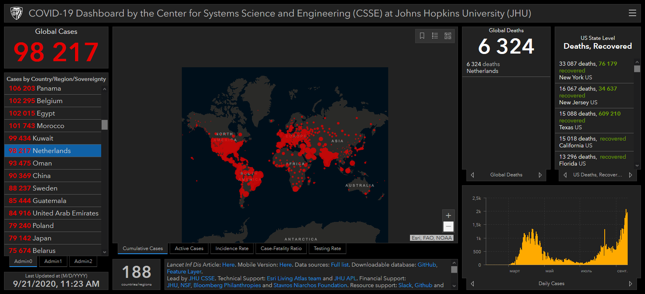Open the Slack resource support link
Viewport: 645px width, 294px height.
405,285
